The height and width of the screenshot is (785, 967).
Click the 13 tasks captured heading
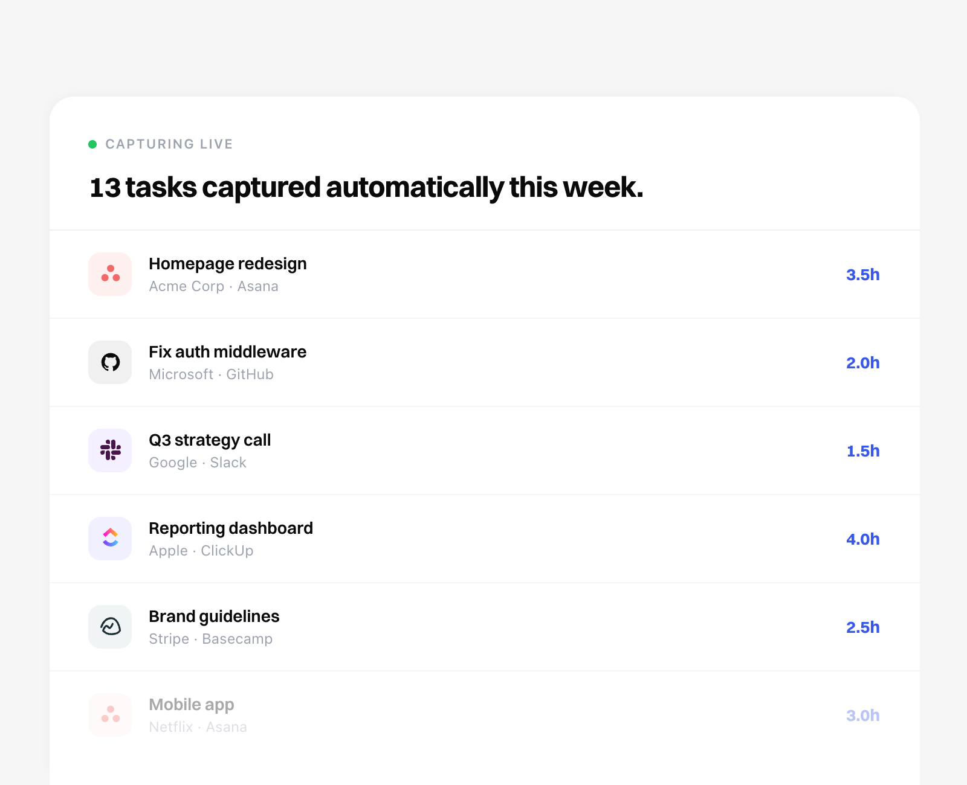pyautogui.click(x=366, y=187)
